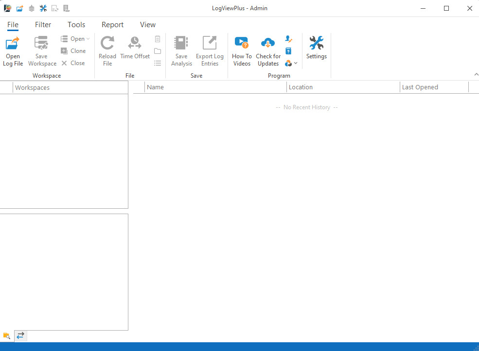Collapse the ribbon using the chevron arrow

click(x=476, y=74)
